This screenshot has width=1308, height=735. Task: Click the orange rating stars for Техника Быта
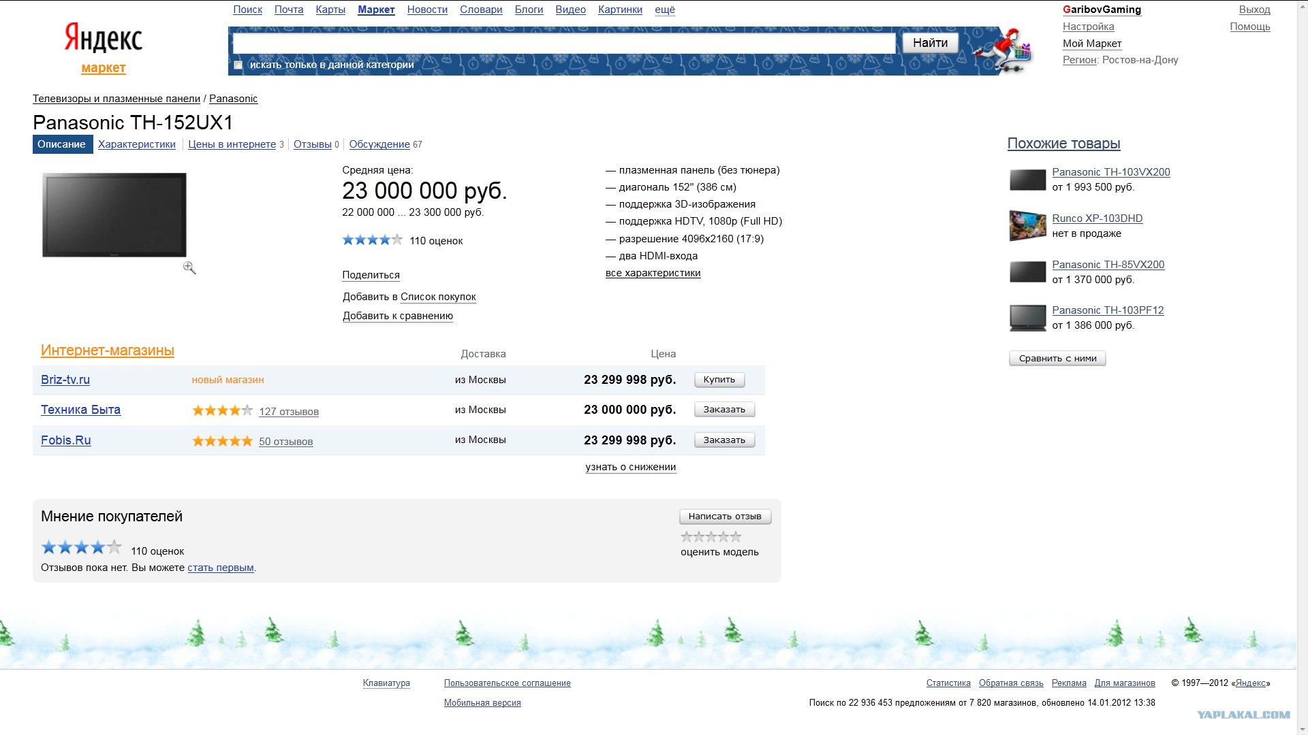pyautogui.click(x=223, y=410)
